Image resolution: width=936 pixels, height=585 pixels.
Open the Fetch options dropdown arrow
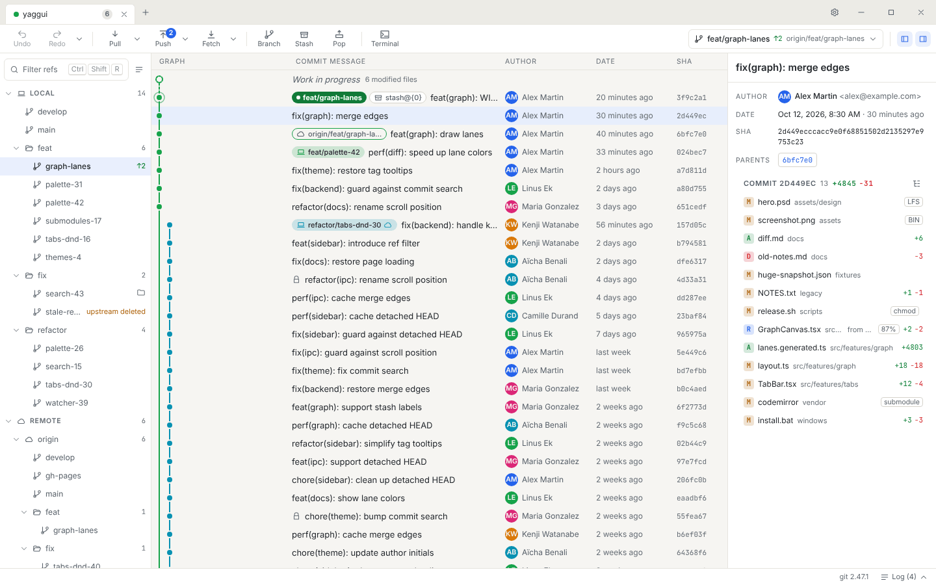click(233, 39)
